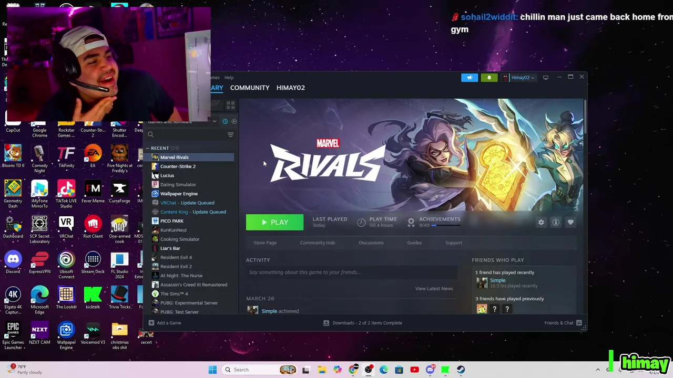Viewport: 673px width, 378px height.
Task: Collapse the RECENT games section
Action: tap(148, 148)
